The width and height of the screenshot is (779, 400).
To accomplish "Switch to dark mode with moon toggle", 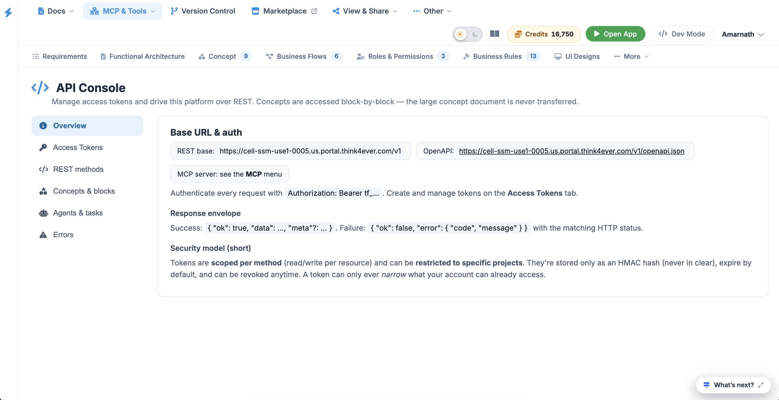I will pyautogui.click(x=475, y=34).
